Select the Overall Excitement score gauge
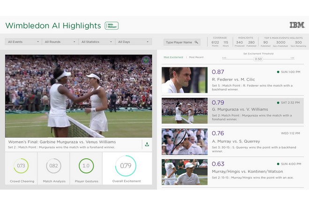 point(125,166)
